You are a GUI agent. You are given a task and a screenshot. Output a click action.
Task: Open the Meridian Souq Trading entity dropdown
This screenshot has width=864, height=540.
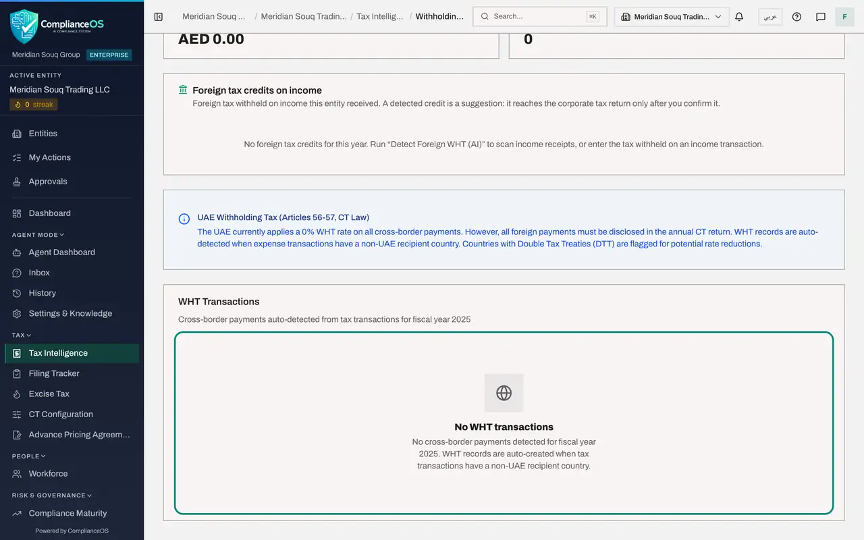(x=672, y=17)
